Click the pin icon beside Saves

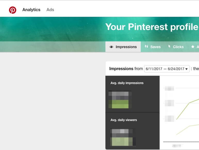click(x=146, y=47)
